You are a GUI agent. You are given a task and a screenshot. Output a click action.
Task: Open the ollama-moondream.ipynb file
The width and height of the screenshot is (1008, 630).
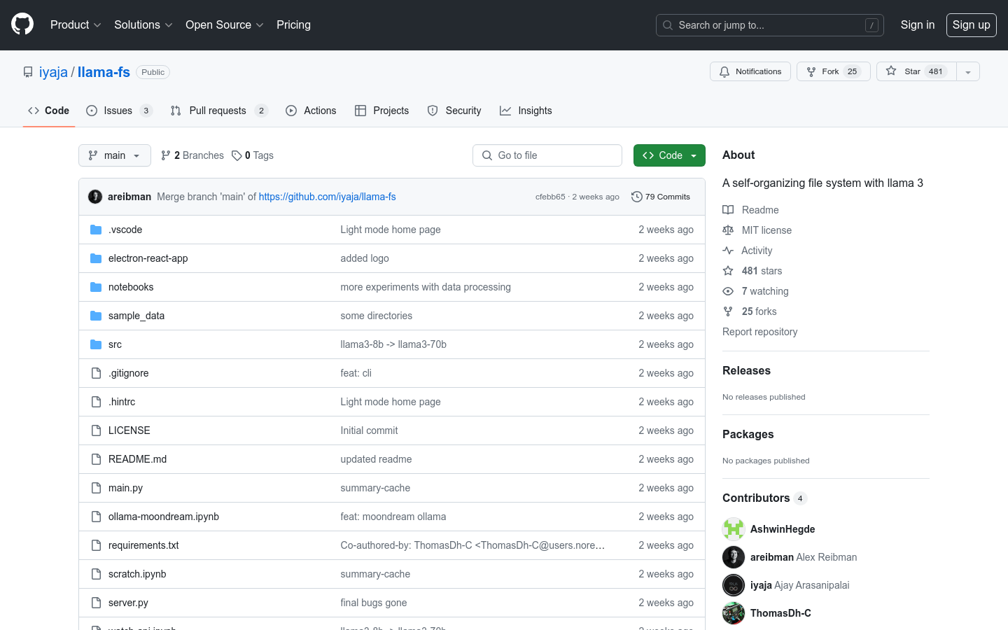coord(164,517)
